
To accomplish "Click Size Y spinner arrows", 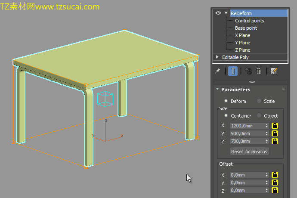I will click(267, 133).
